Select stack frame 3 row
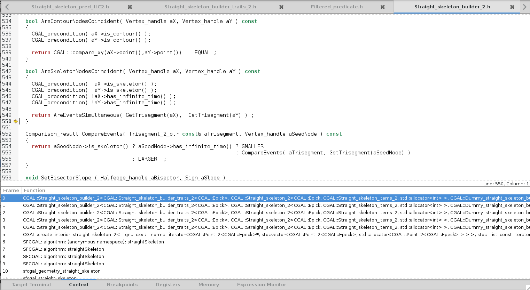The width and height of the screenshot is (530, 290). (x=265, y=220)
